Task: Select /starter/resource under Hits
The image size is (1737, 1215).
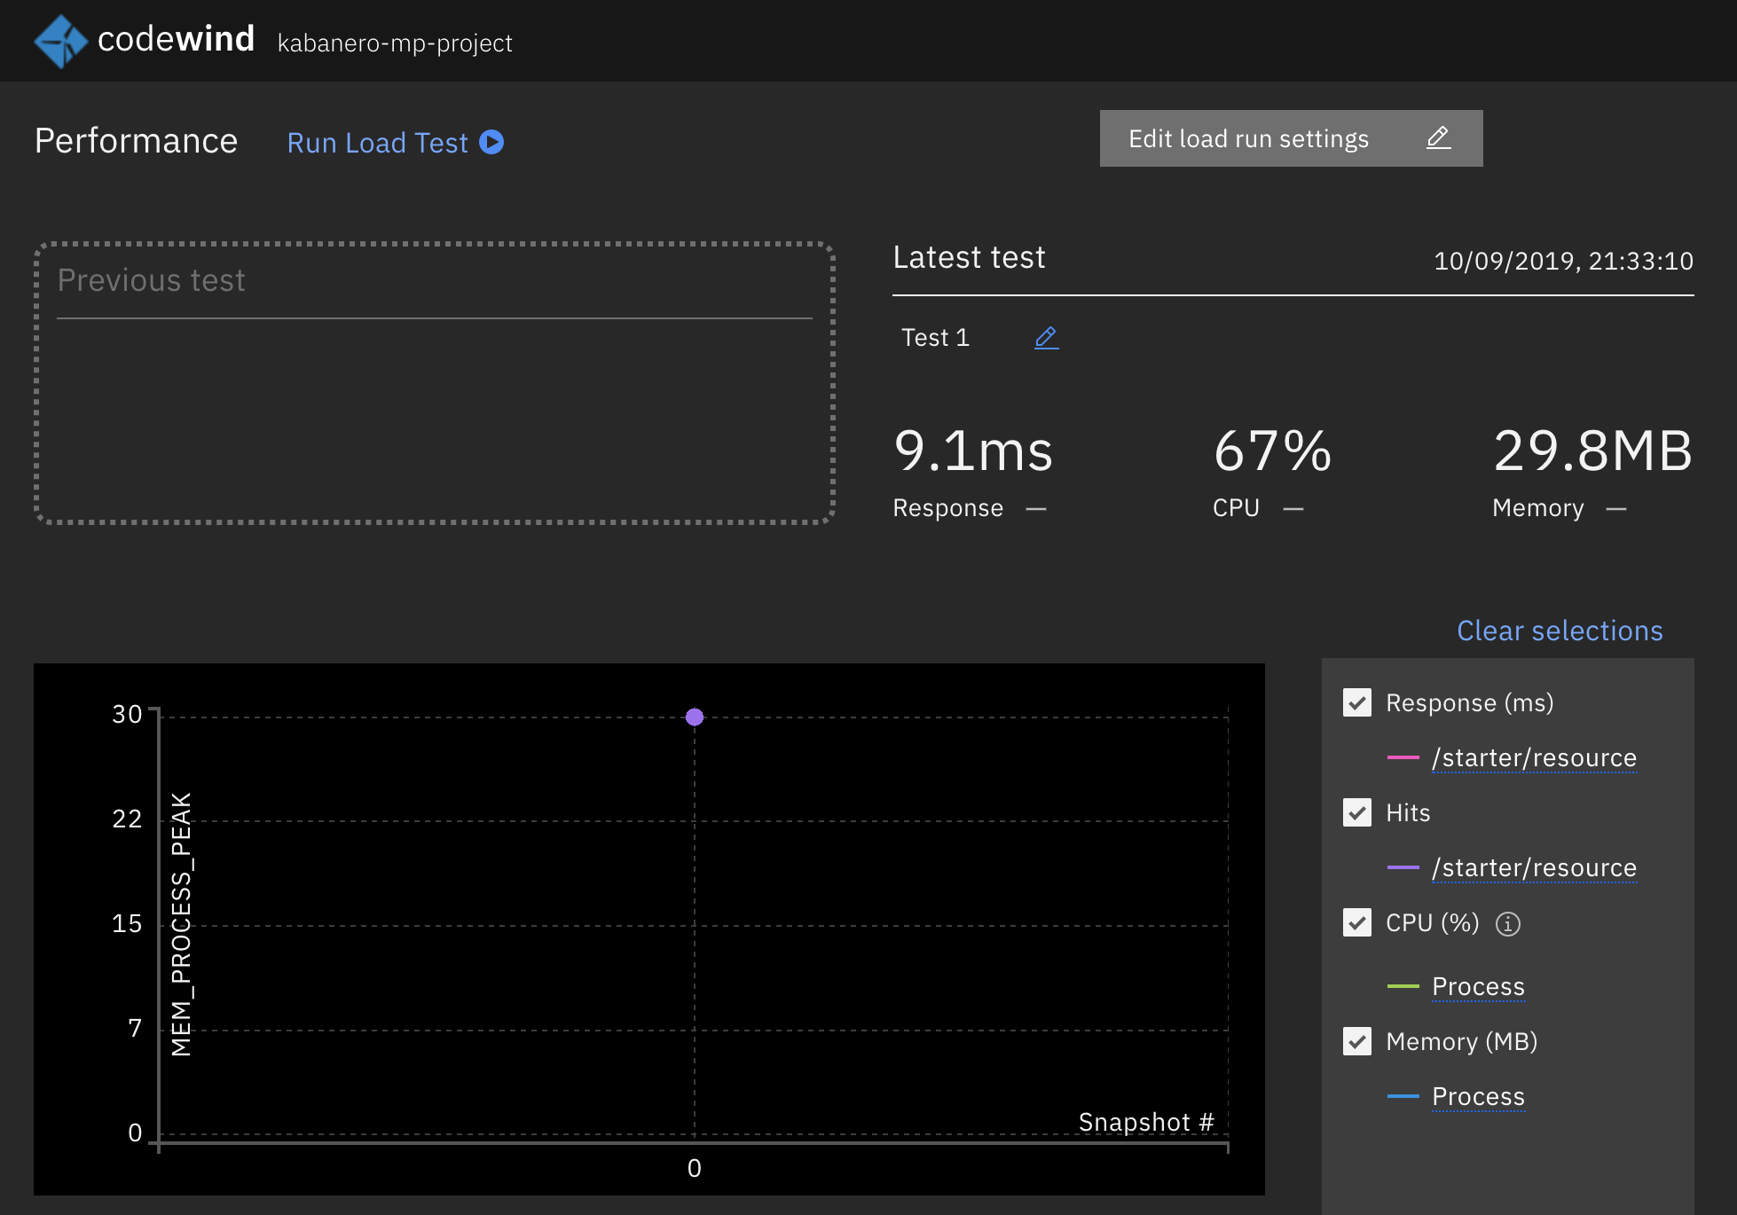Action: point(1534,868)
